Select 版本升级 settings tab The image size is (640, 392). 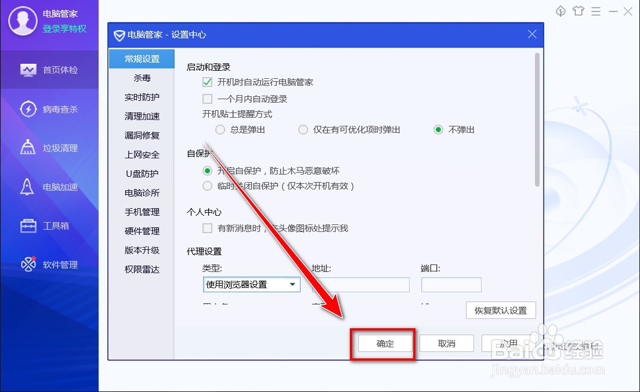coord(142,251)
